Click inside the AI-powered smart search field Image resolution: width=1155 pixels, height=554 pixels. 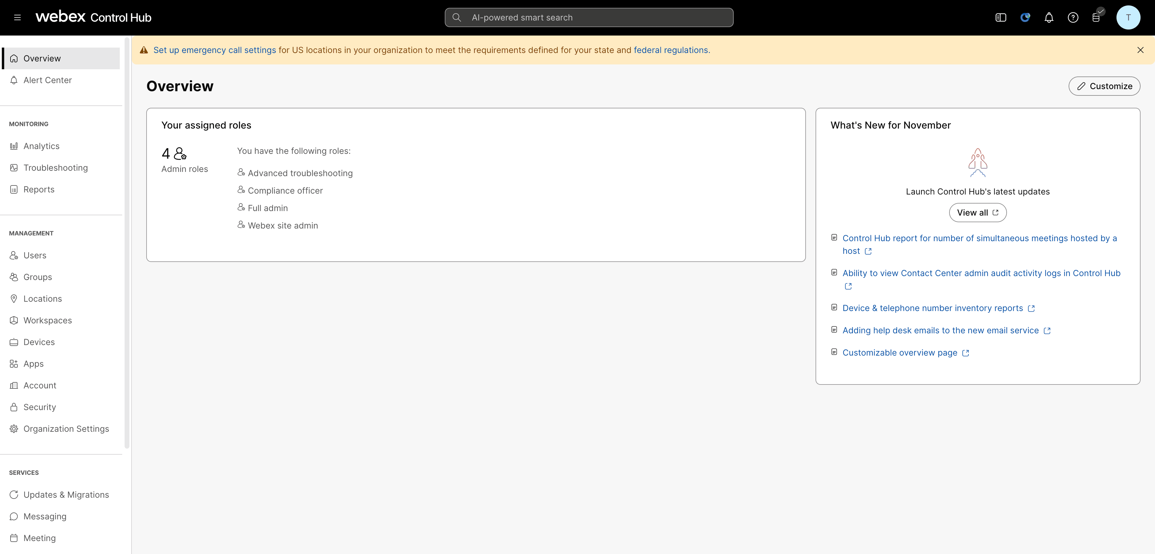pos(589,17)
